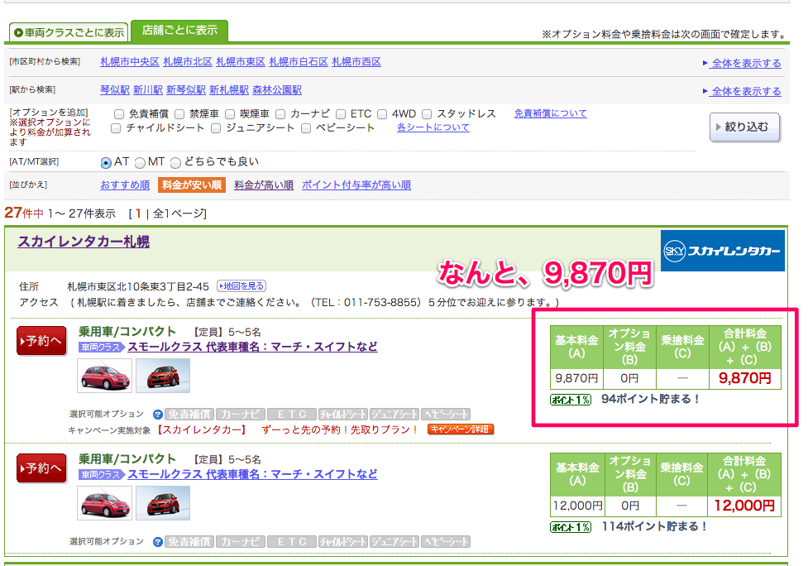Click the options help icon in second listing

tap(158, 542)
